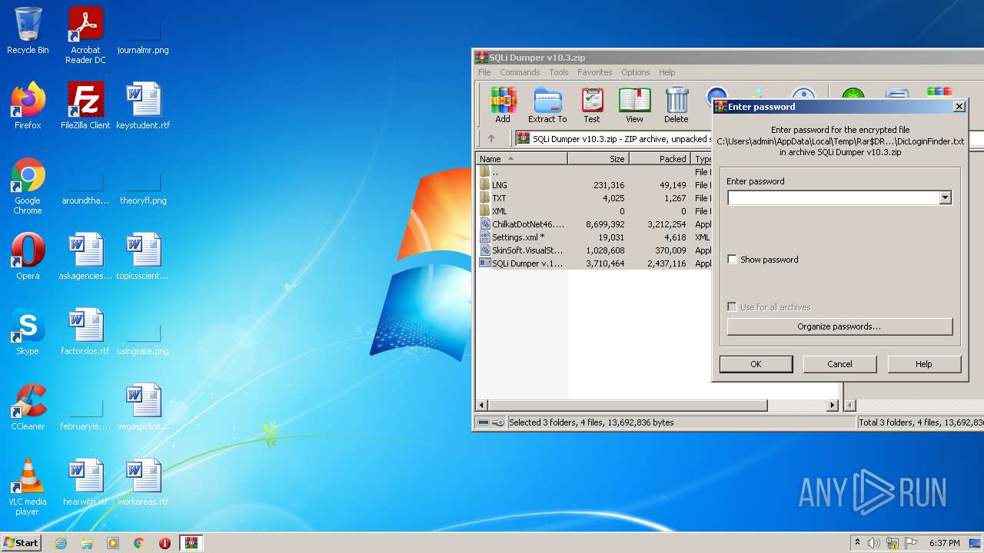Open Internet Explorer from taskbar
The image size is (984, 553).
point(61,543)
